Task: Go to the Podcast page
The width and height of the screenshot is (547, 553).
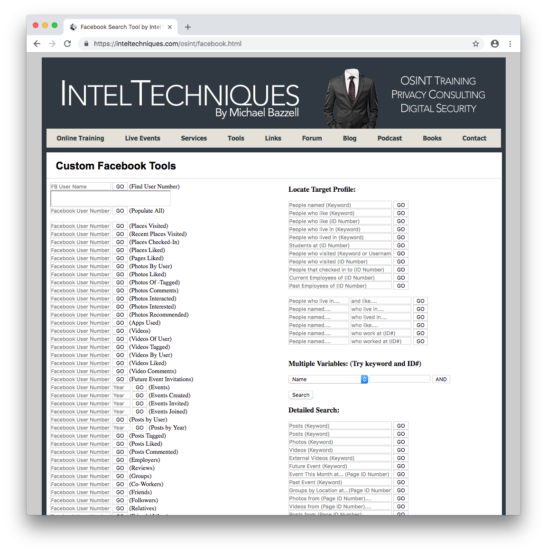Action: click(x=389, y=138)
